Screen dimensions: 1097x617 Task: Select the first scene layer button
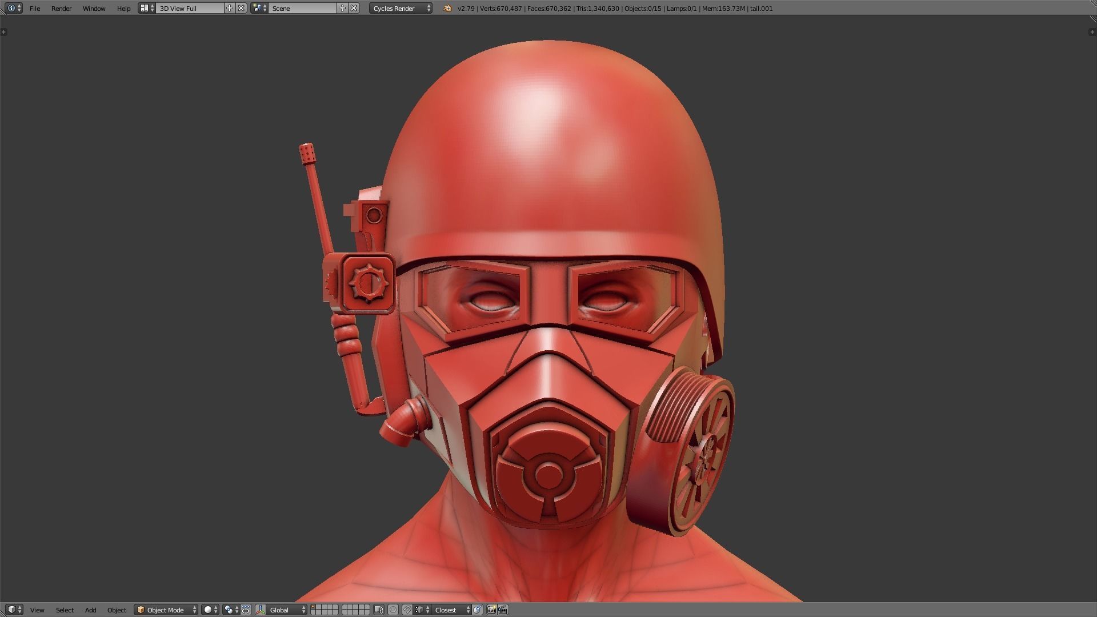point(314,607)
